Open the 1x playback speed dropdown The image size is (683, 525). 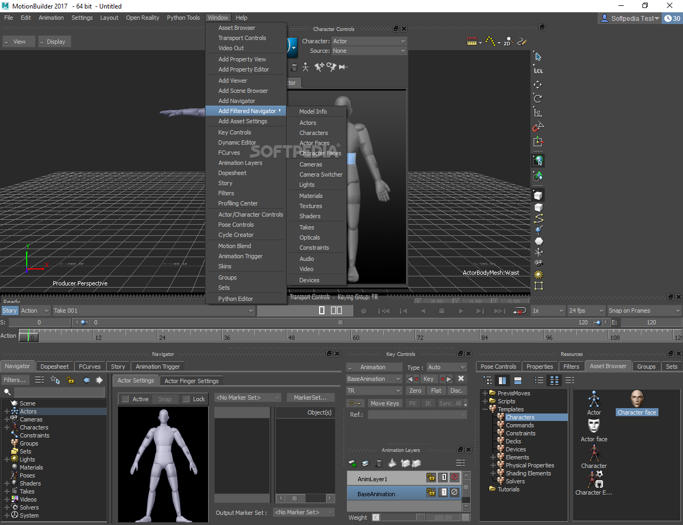point(548,311)
